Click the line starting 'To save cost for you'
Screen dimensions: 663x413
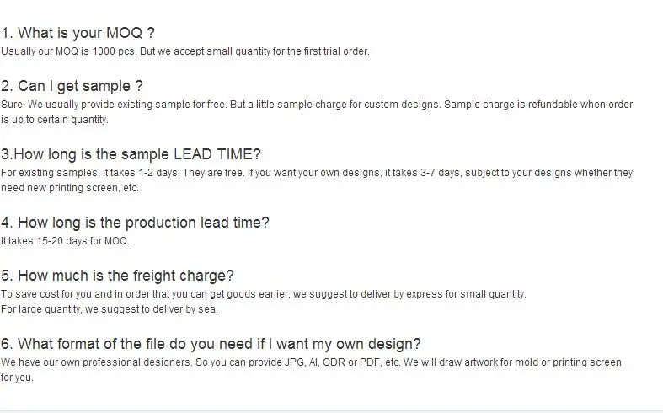(x=263, y=294)
